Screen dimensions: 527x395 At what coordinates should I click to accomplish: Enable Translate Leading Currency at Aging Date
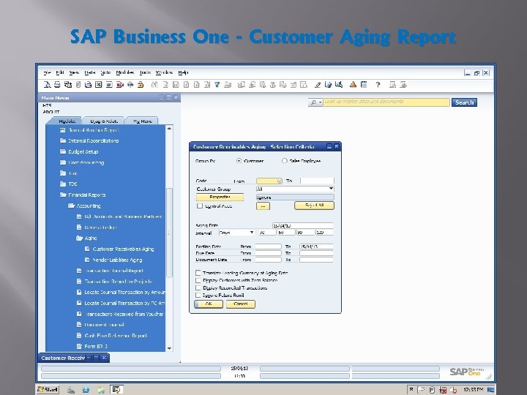point(198,273)
